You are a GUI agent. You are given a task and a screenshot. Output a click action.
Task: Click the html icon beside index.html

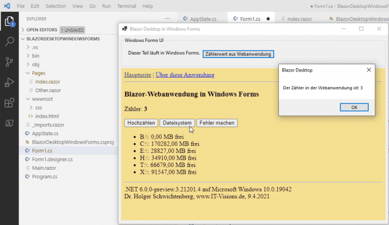pos(31,116)
